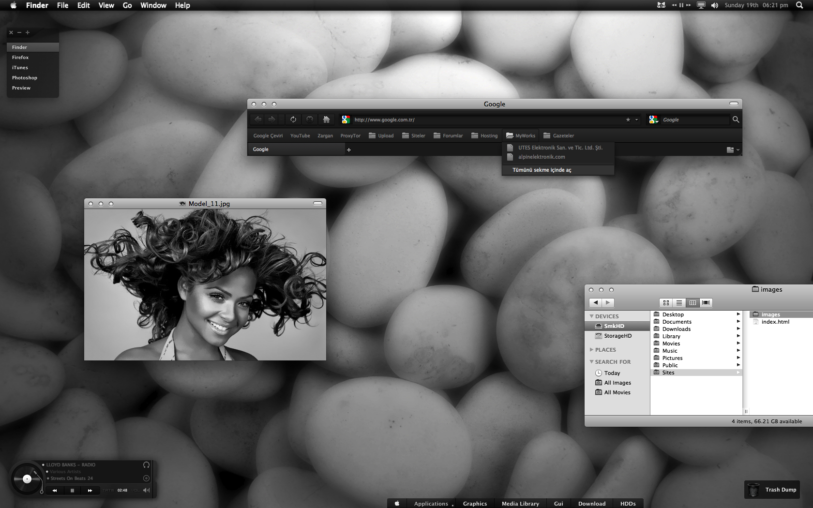Open the Google Çeviri bookmark
Screen dimensions: 813x508
tap(268, 136)
